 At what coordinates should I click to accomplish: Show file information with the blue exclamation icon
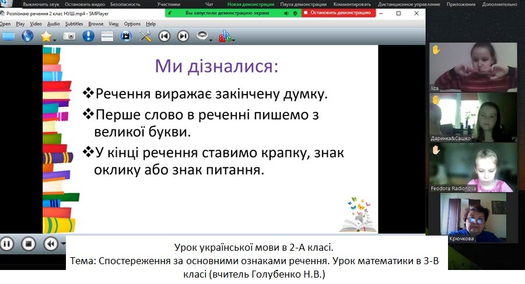(88, 36)
